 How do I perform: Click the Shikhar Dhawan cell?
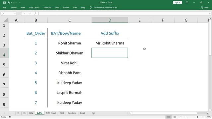click(70, 53)
